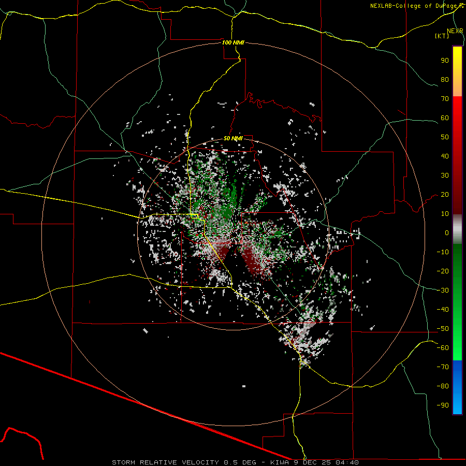Select the -10 value on velocity scale
The image size is (466, 466).
[x=443, y=252]
